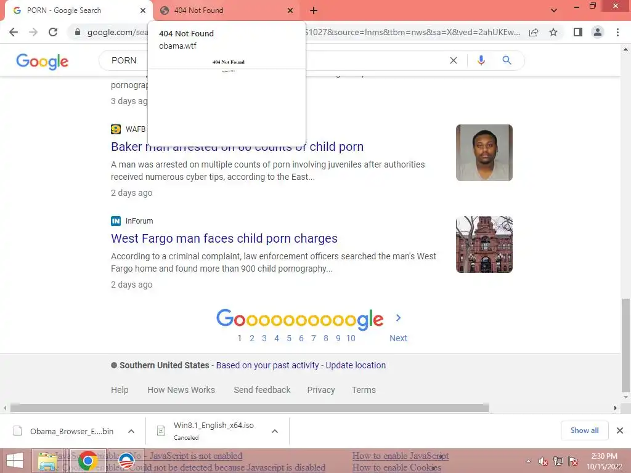Screen dimensions: 631x473
Task: Click the horizontal page scrollbar thumb
Action: 250,408
